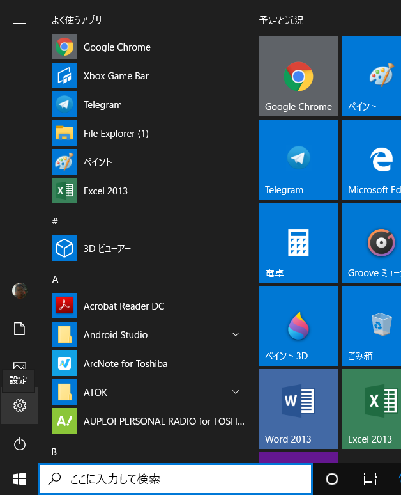Click the Google Chrome tile
The width and height of the screenshot is (401, 495).
(298, 76)
